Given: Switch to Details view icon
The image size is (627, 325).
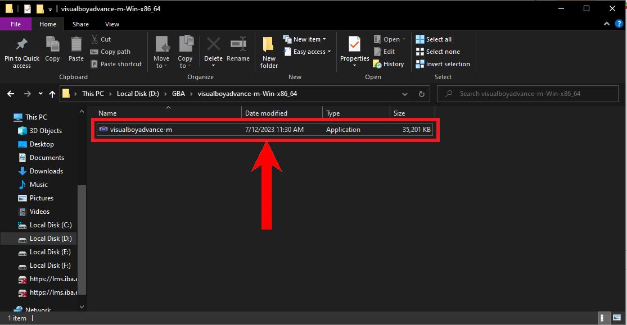Looking at the screenshot, I should coord(604,318).
